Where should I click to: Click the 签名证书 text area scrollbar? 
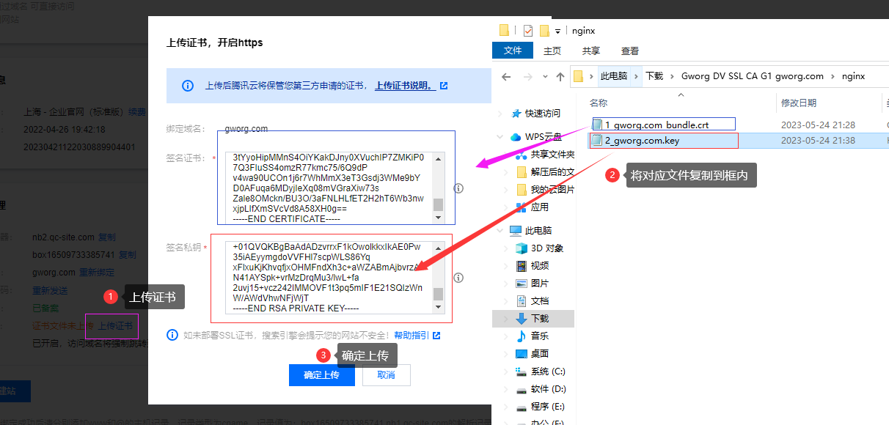(x=439, y=187)
